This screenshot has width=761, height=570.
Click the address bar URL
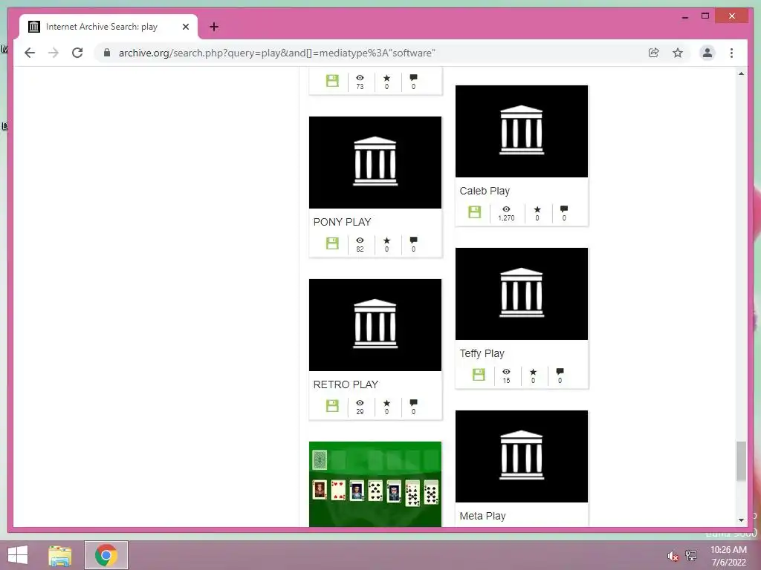coord(277,53)
